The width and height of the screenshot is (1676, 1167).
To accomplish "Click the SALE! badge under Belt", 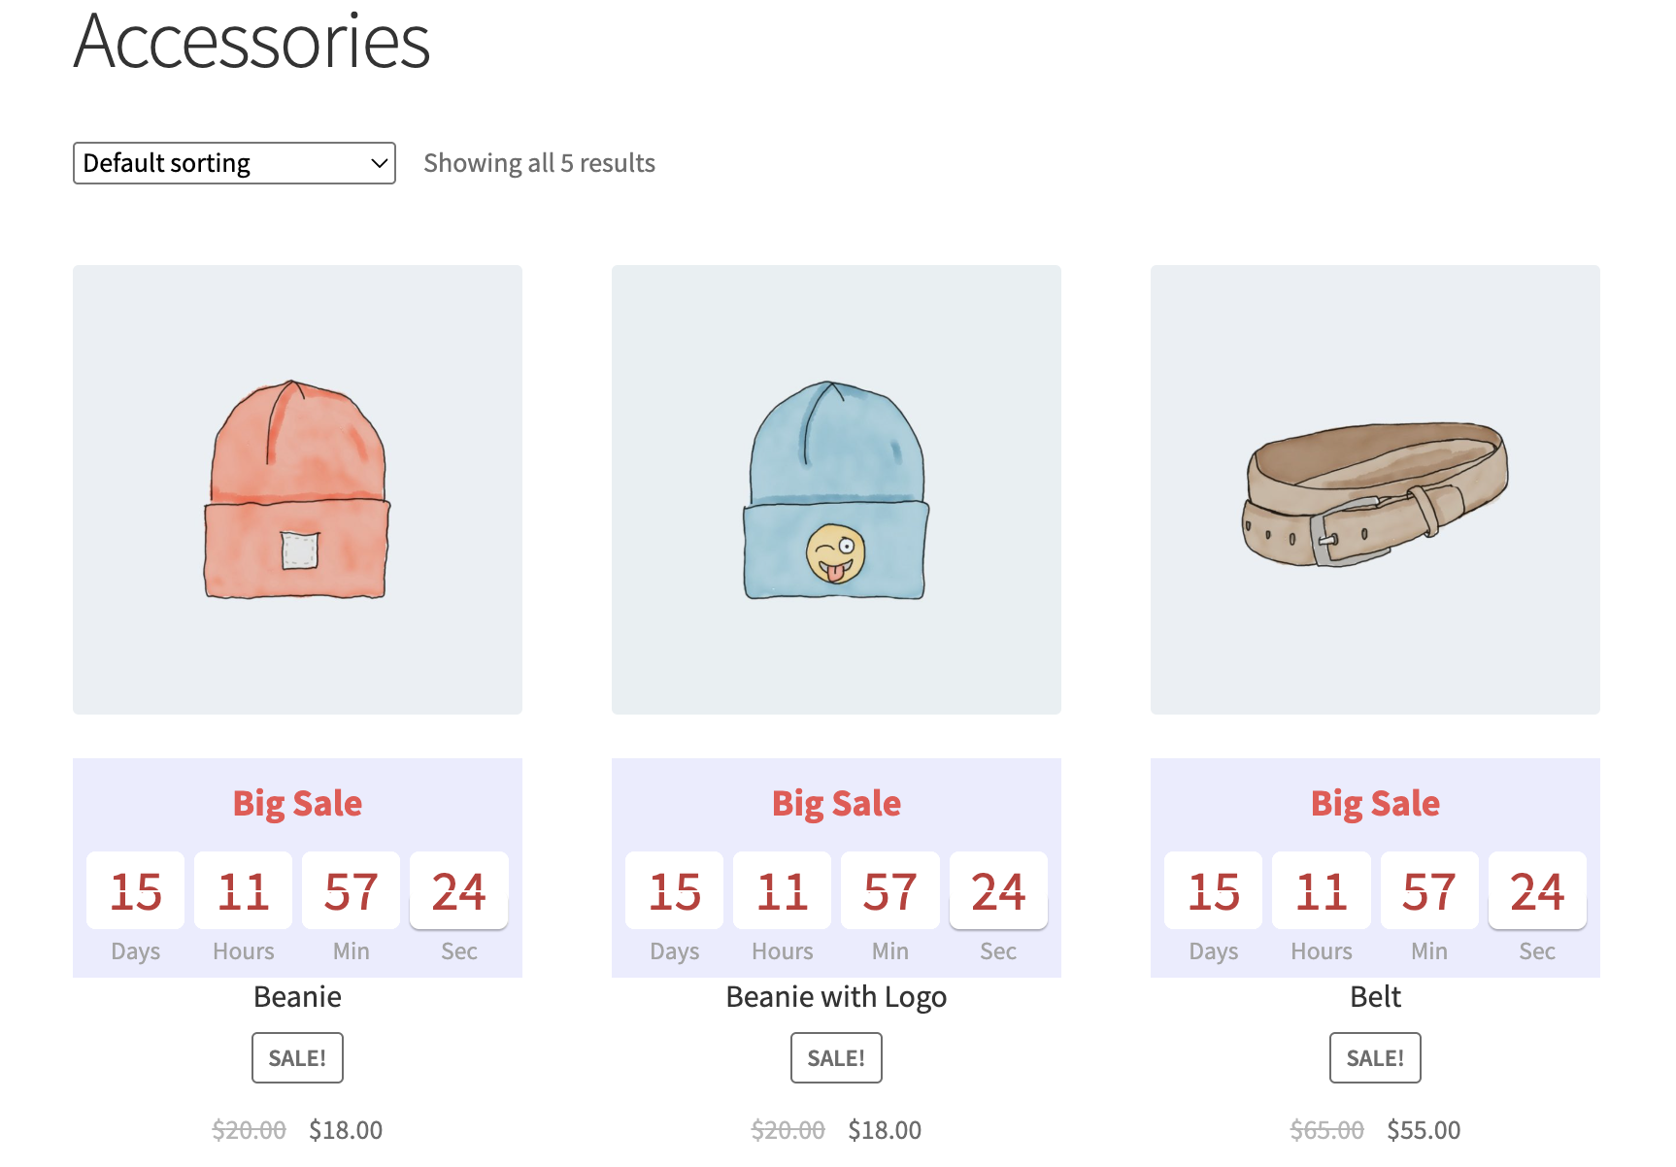I will click(1375, 1057).
